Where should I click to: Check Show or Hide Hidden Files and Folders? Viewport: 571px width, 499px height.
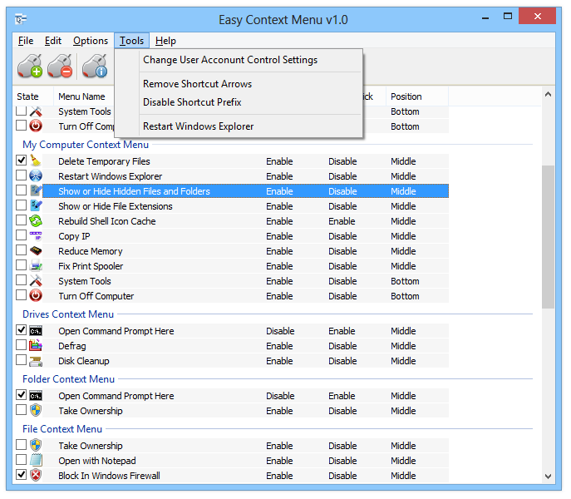[x=21, y=190]
